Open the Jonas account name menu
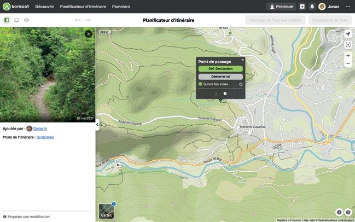 pyautogui.click(x=334, y=7)
